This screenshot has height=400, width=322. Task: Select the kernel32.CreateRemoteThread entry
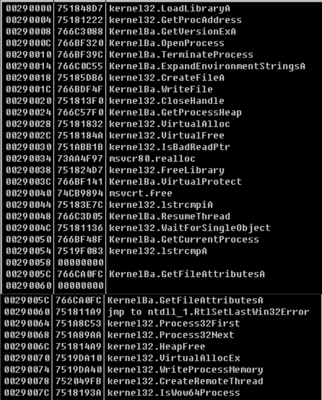pyautogui.click(x=185, y=381)
